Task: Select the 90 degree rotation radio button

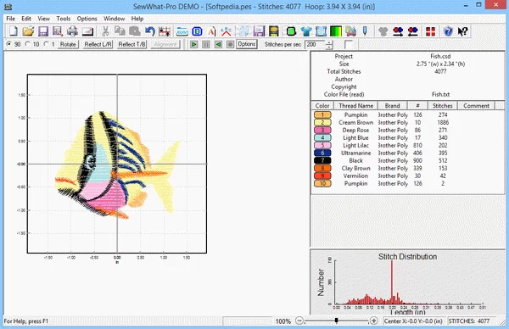Action: [x=8, y=44]
